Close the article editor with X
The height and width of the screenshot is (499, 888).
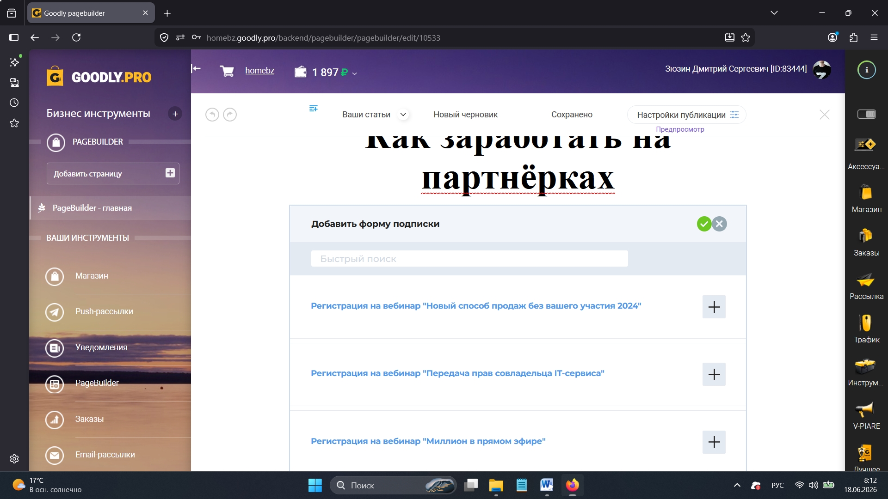(824, 115)
